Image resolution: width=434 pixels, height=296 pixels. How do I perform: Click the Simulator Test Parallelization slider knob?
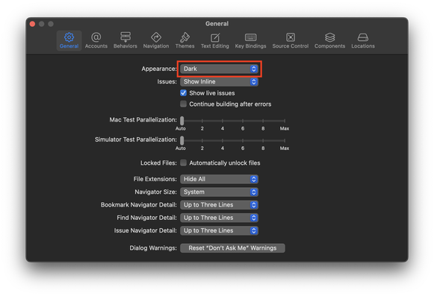pos(182,140)
